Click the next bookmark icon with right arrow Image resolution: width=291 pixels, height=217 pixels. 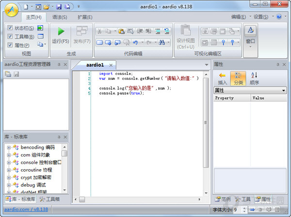pos(108,43)
